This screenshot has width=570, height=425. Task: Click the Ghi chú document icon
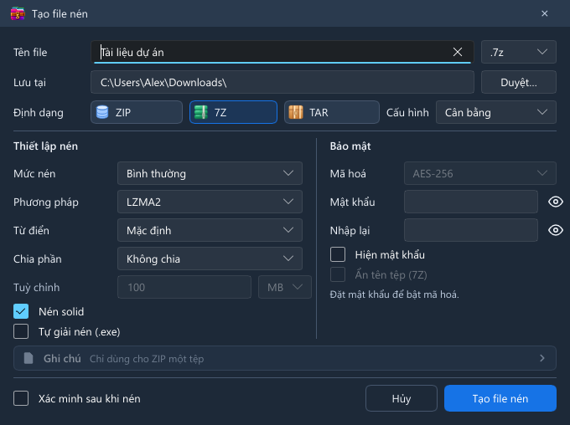28,358
